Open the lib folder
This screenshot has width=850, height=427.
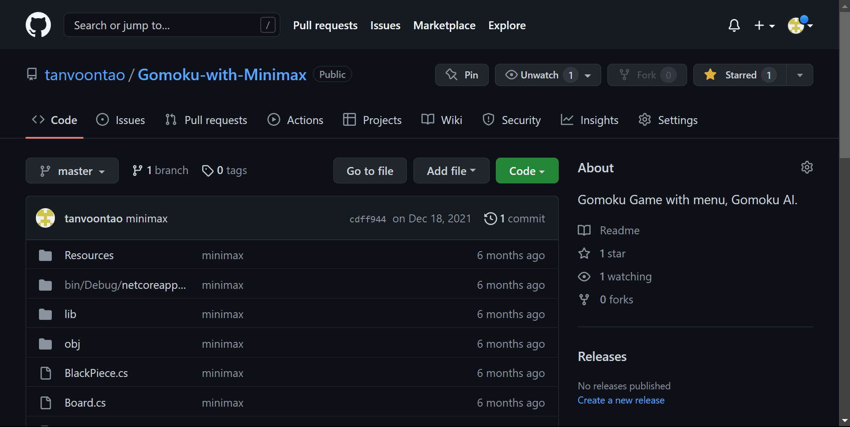click(x=70, y=314)
